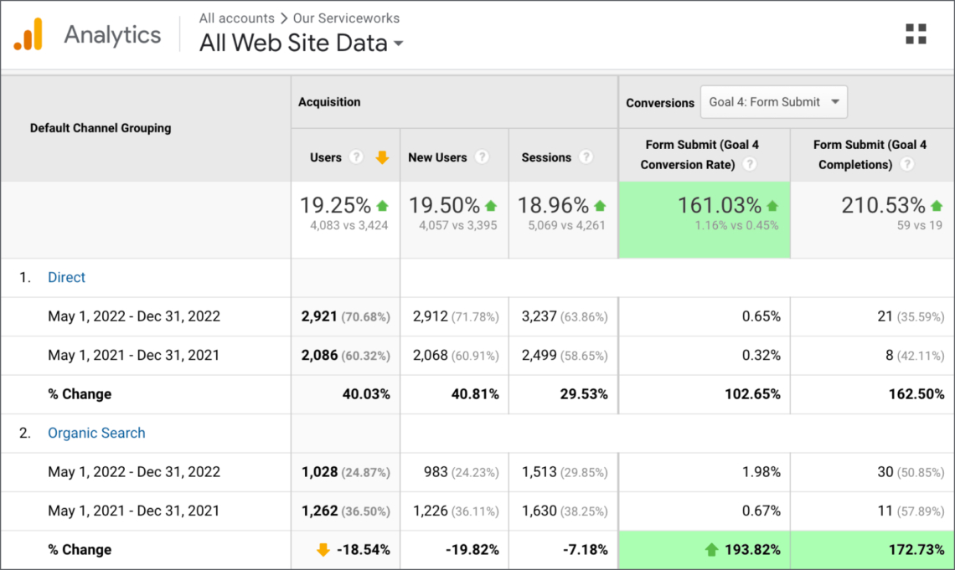Click help icon beside Conversion Rate header

(x=750, y=165)
